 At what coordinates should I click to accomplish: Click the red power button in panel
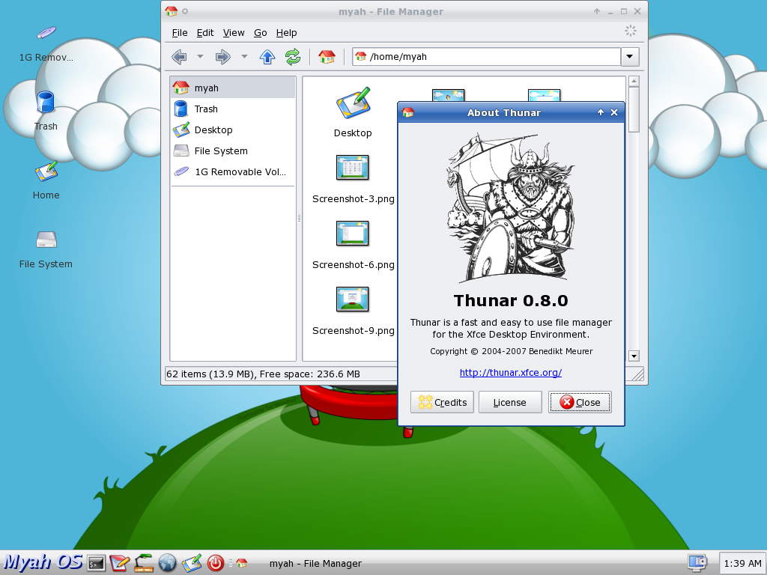215,563
